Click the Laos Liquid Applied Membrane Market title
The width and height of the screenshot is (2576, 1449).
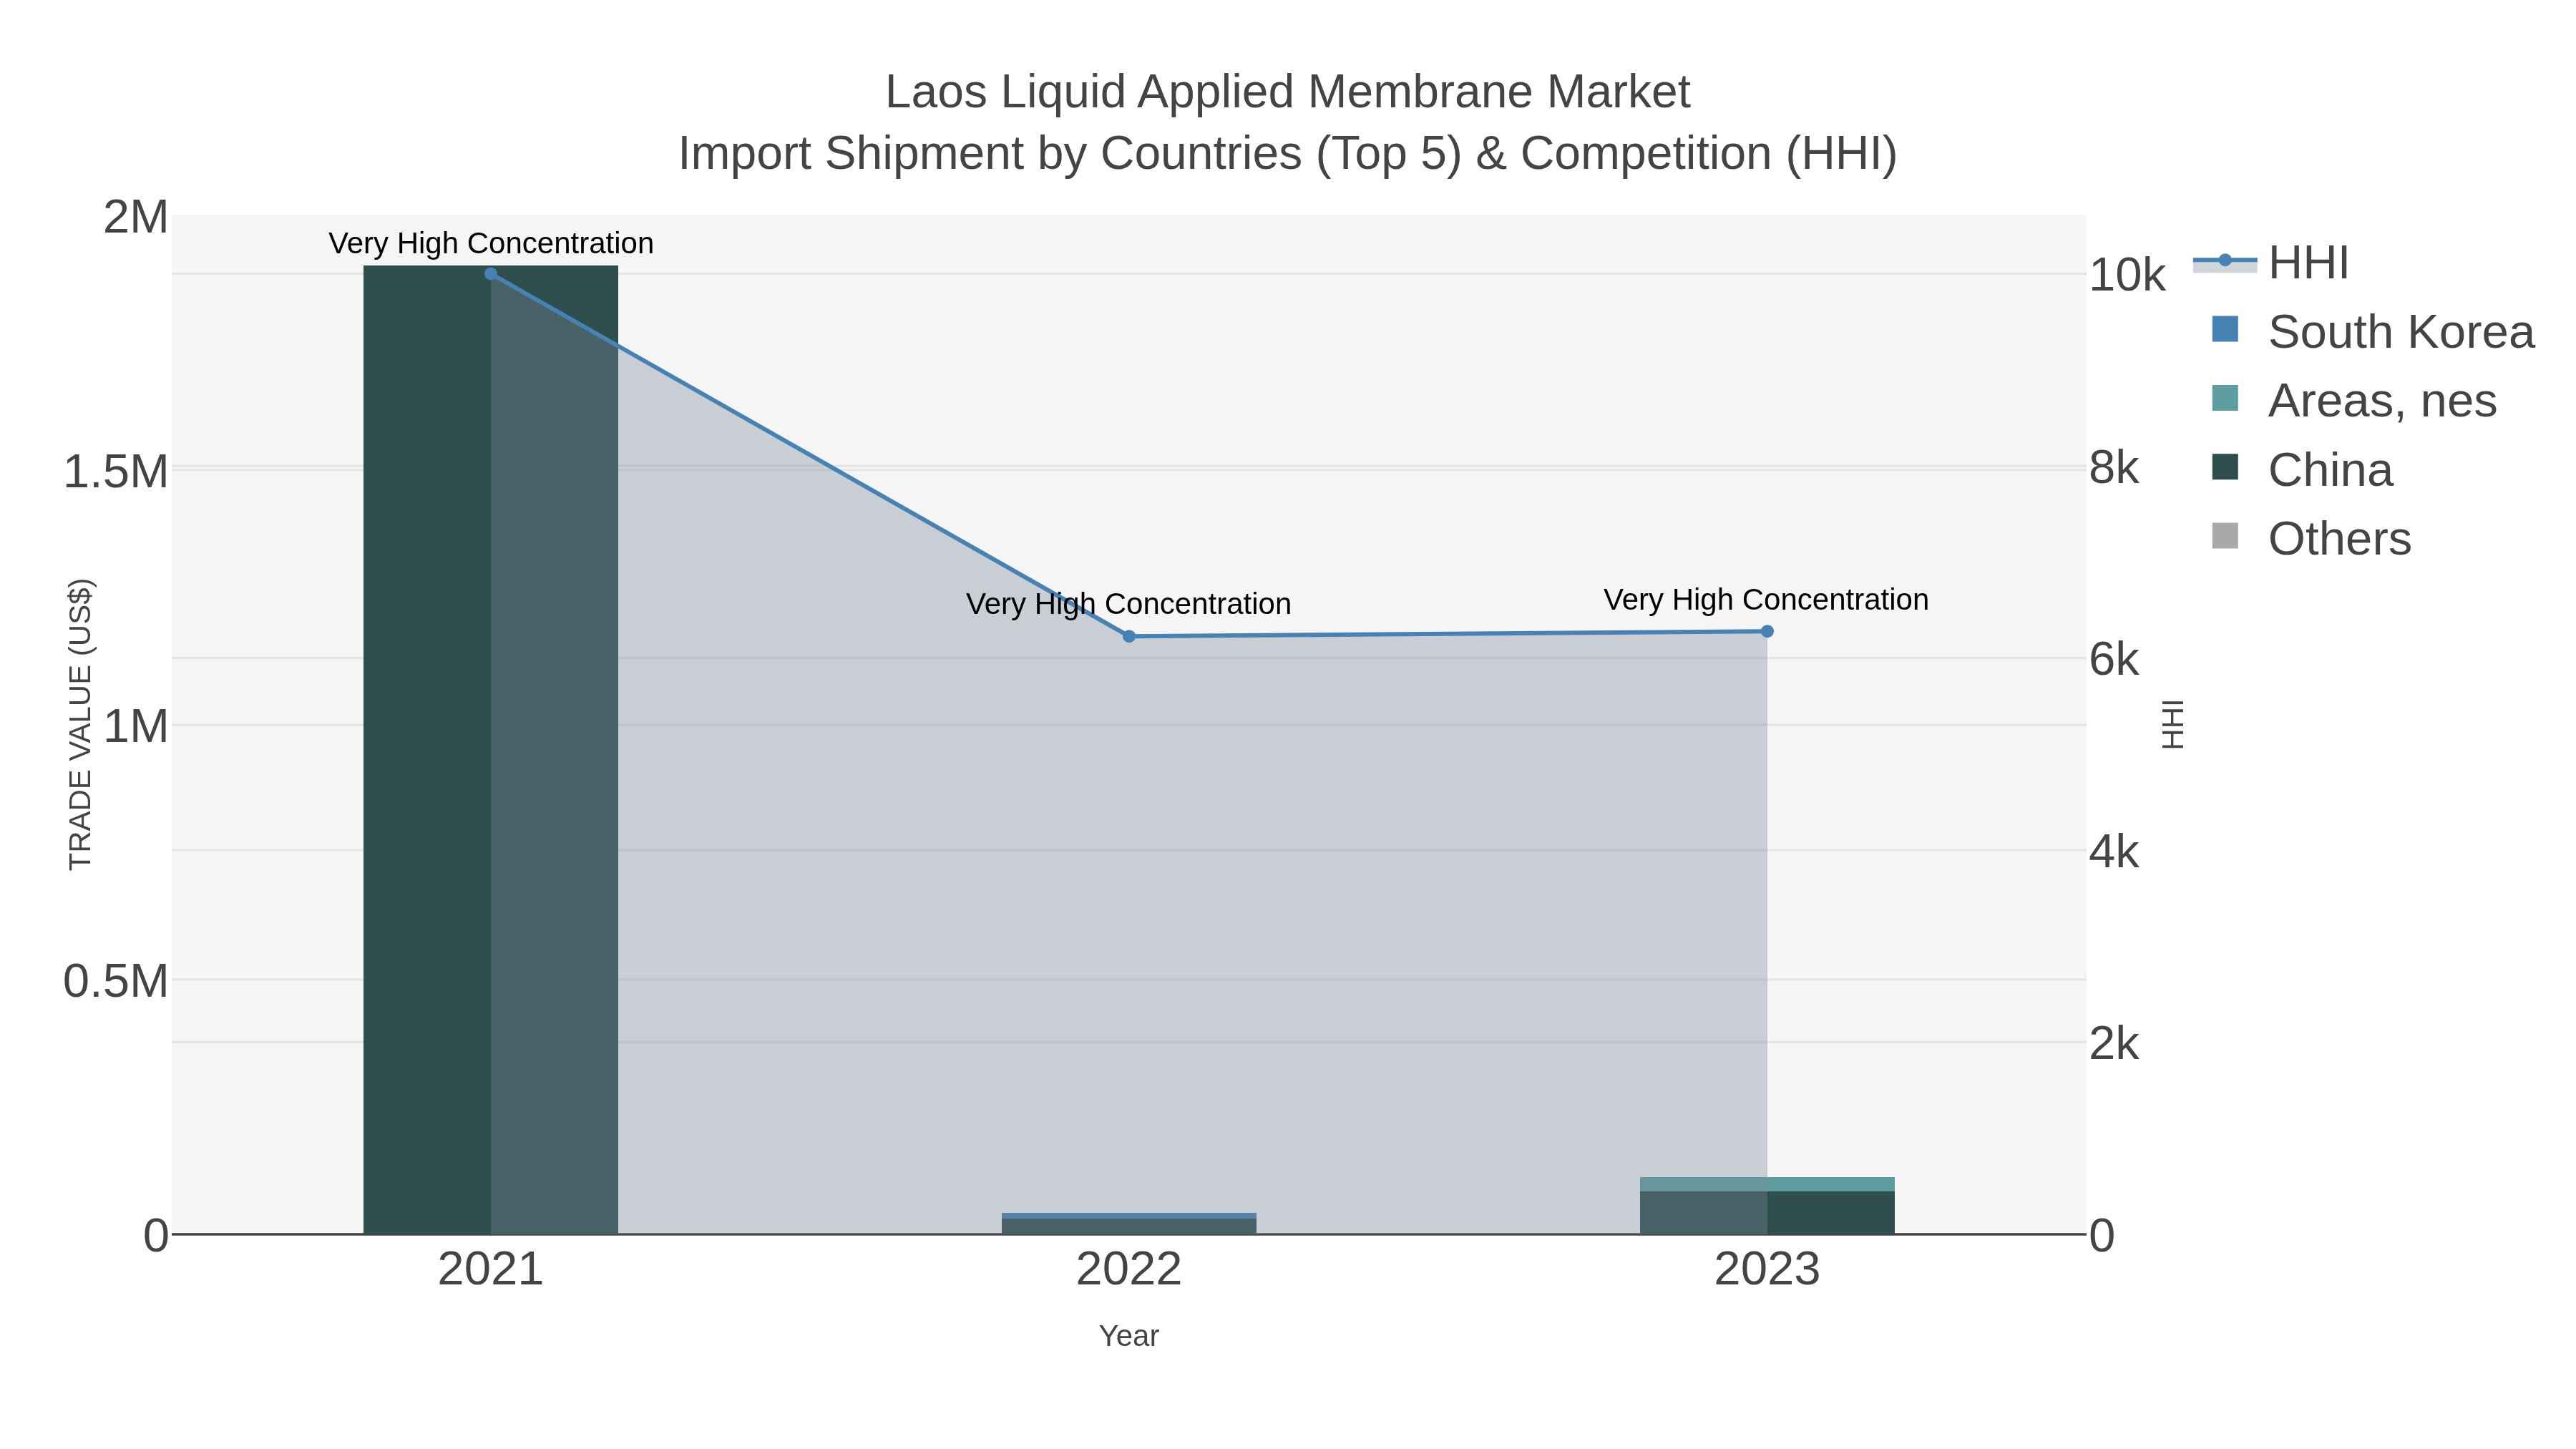1288,92
